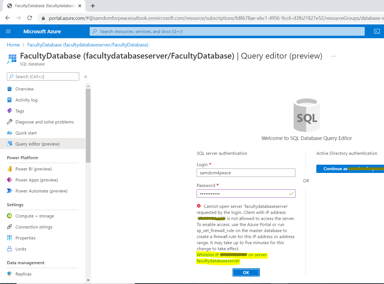Image resolution: width=384 pixels, height=284 pixels.
Task: Click the OK button to log in
Action: point(246,272)
